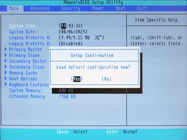Click the Legacy Diskette A label

tap(30, 38)
